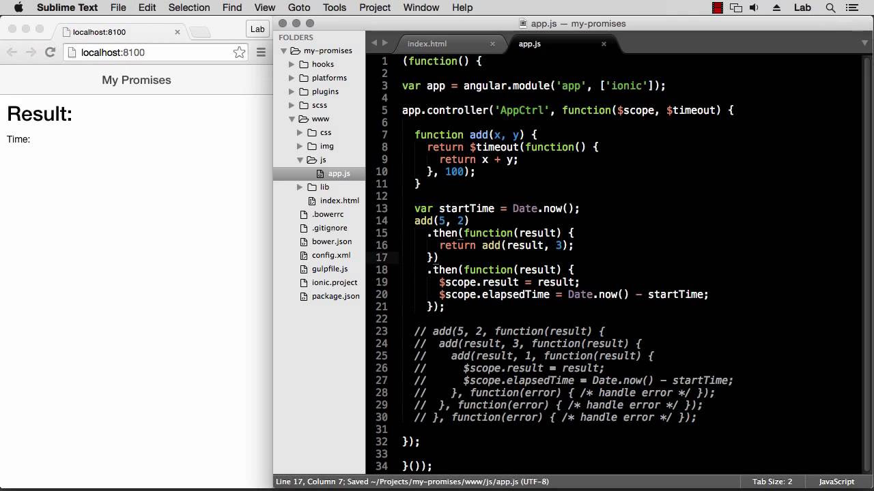Open index.html from the sidebar
The height and width of the screenshot is (491, 874).
[339, 200]
